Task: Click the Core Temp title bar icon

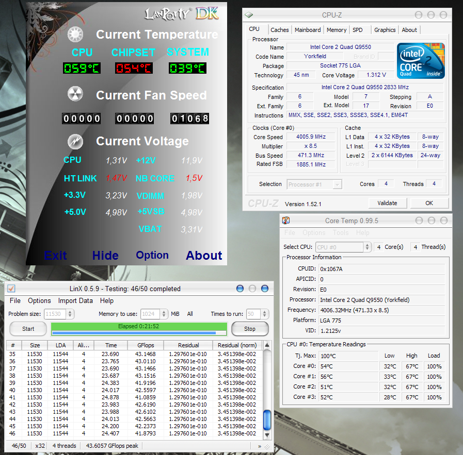Action: (286, 221)
